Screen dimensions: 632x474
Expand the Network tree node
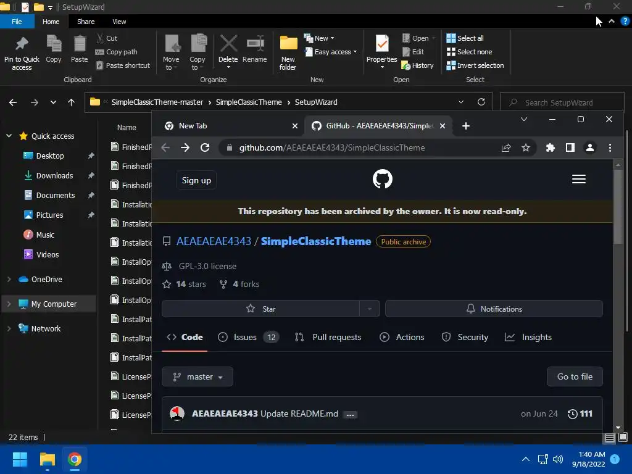[9, 328]
